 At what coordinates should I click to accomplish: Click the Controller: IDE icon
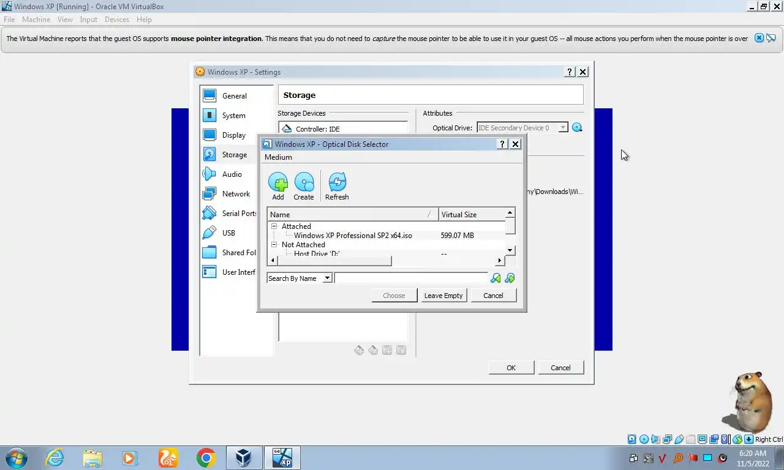[287, 129]
